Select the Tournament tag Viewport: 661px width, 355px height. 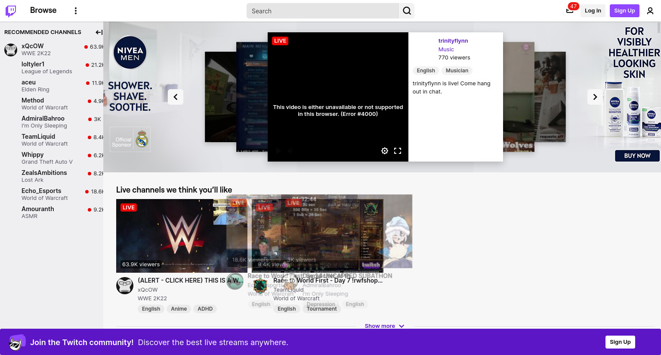(322, 309)
